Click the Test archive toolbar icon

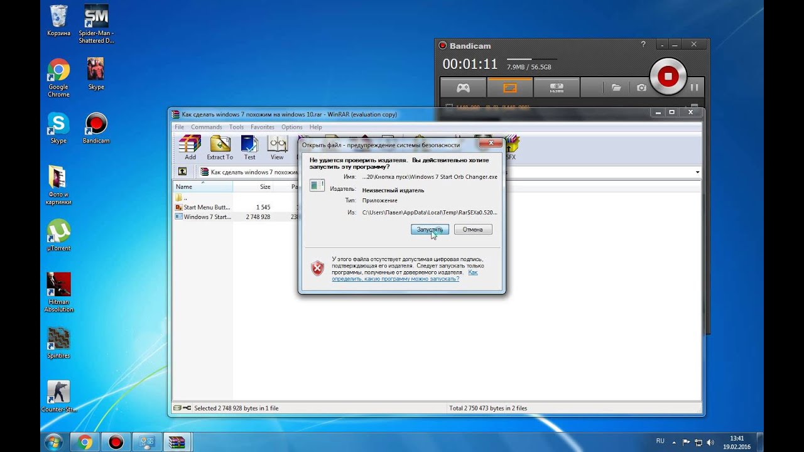coord(249,148)
